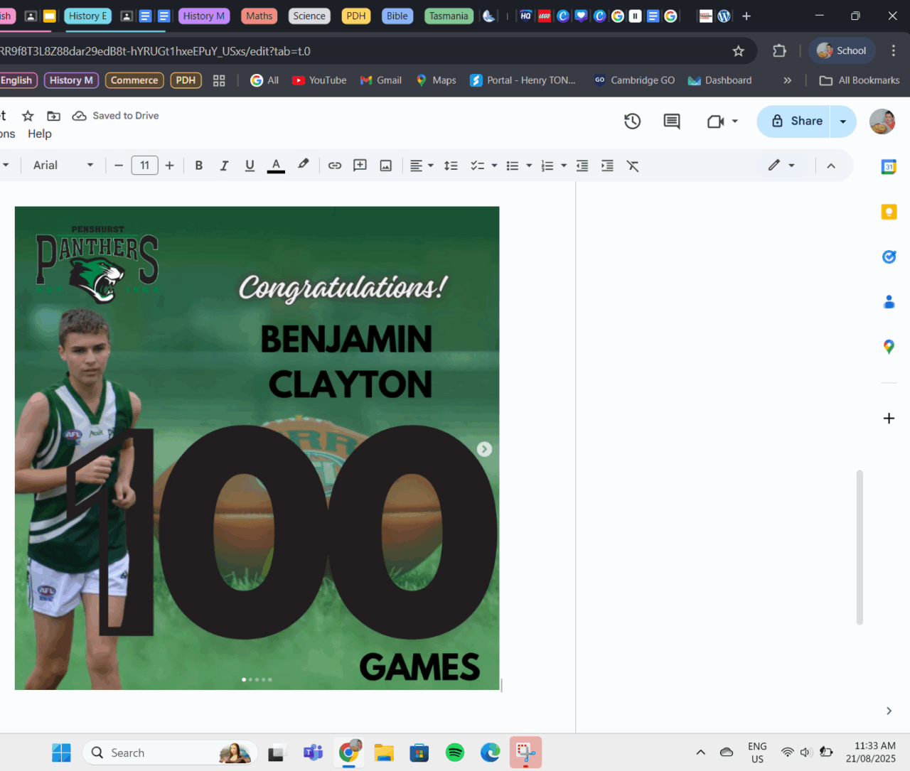
Task: Toggle italic formatting
Action: click(224, 166)
